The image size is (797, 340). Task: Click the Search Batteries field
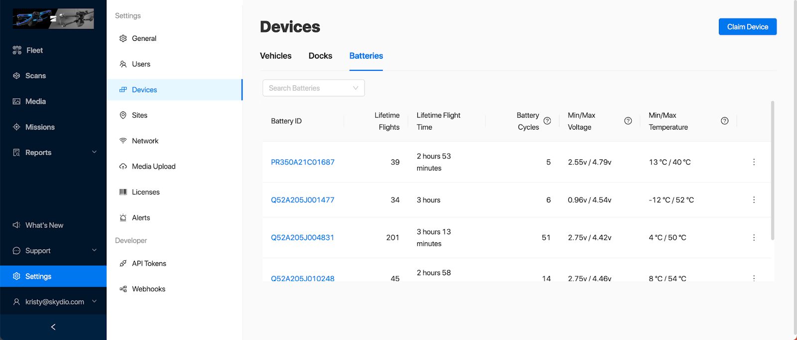(x=309, y=88)
